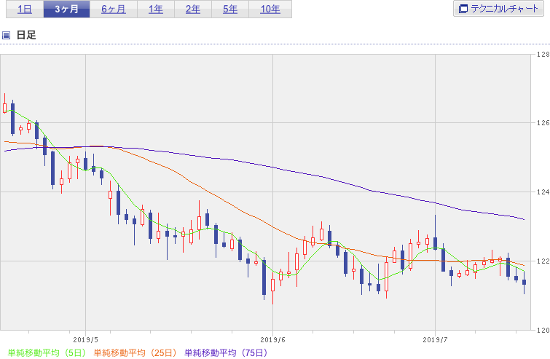Click the 2019/6 date axis label
Image resolution: width=550 pixels, height=359 pixels.
coord(272,340)
